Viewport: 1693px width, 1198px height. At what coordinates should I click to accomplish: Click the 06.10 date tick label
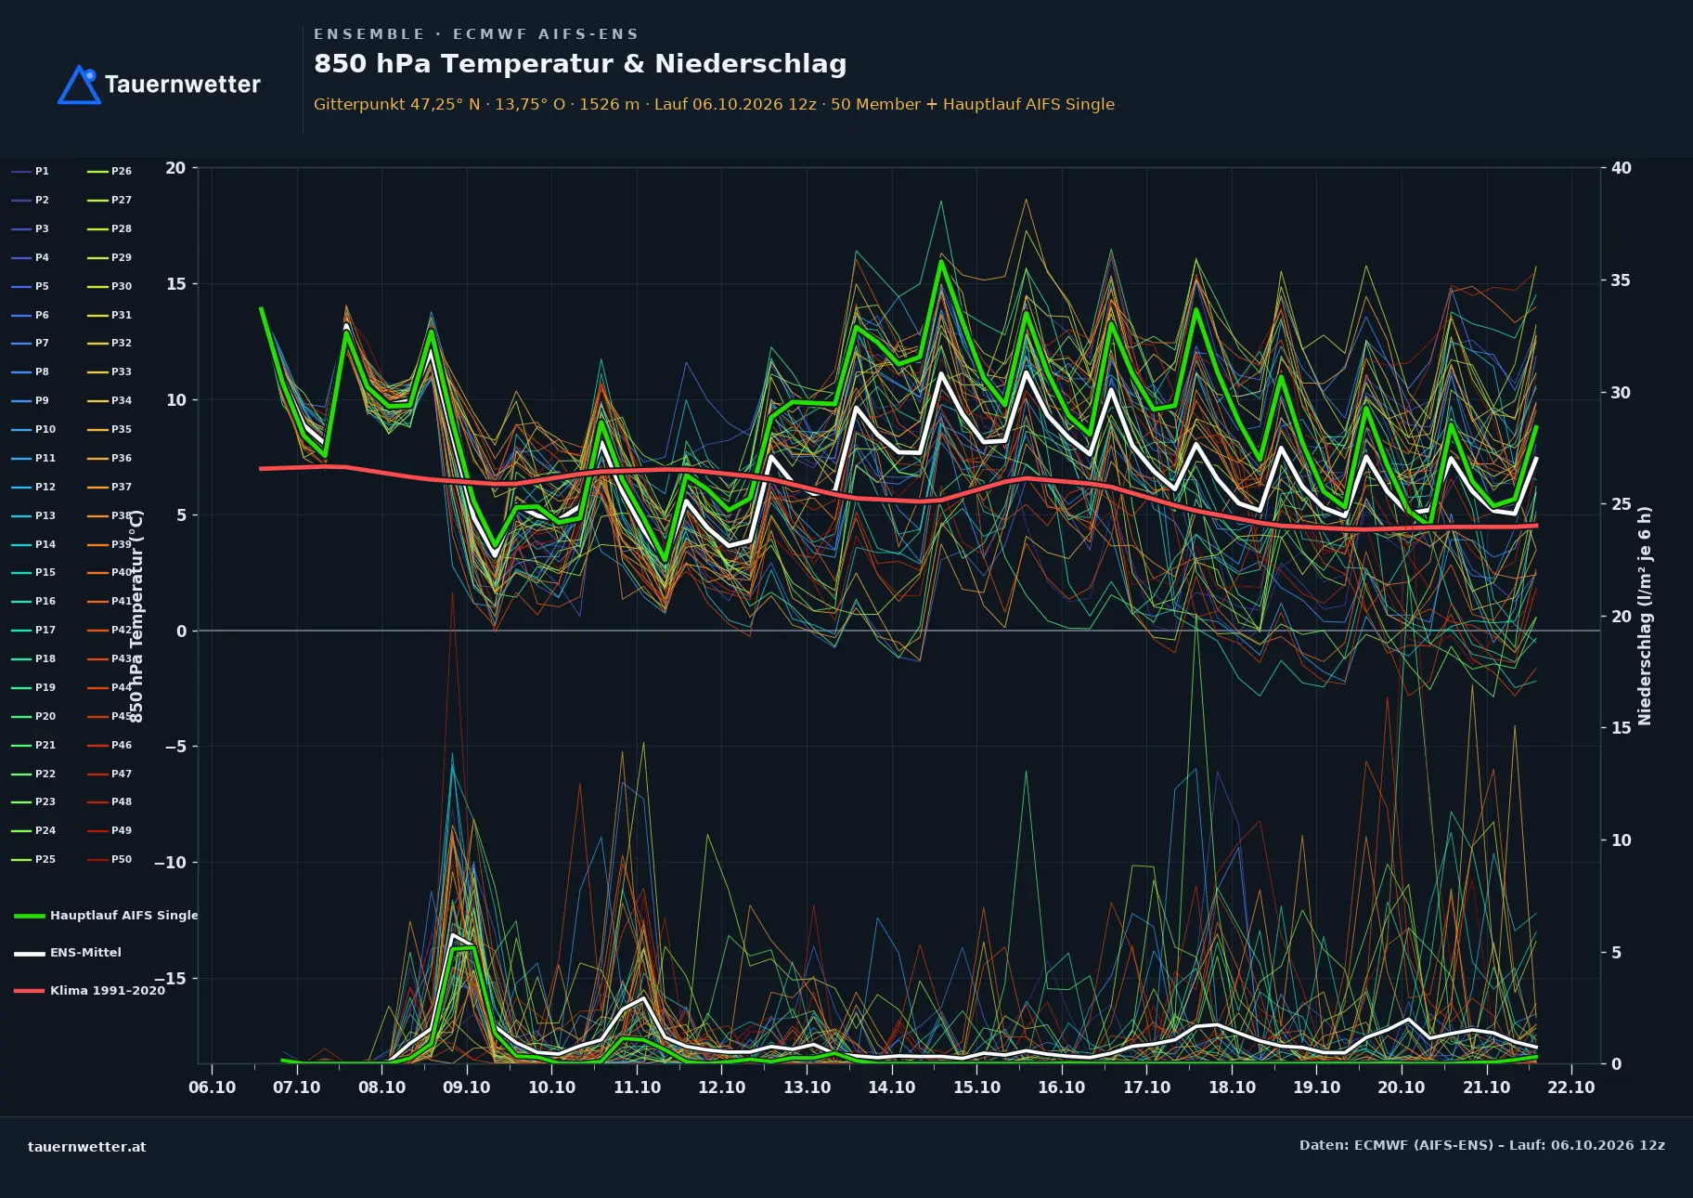click(212, 1087)
